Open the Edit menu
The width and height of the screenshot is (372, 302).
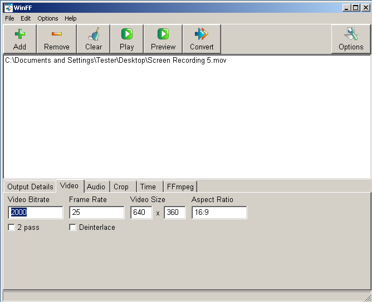26,18
